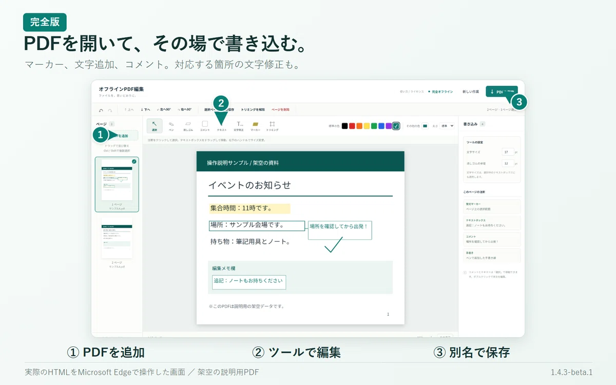Select the コメント tool

(x=205, y=126)
